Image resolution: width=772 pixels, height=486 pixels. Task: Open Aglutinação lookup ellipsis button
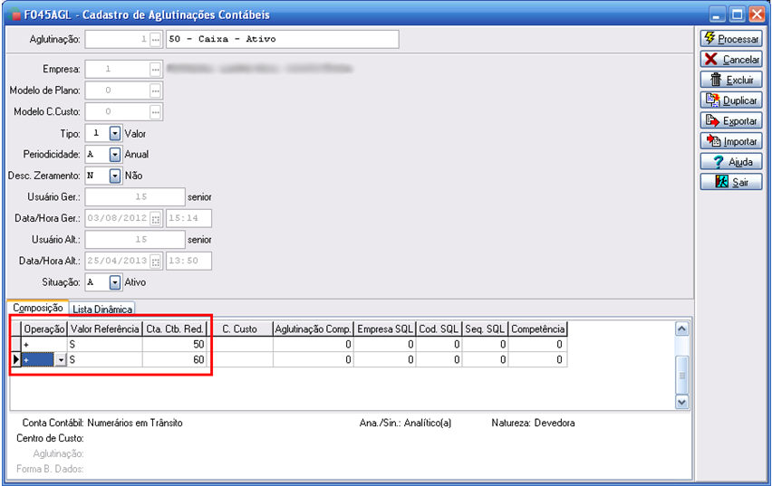(155, 39)
